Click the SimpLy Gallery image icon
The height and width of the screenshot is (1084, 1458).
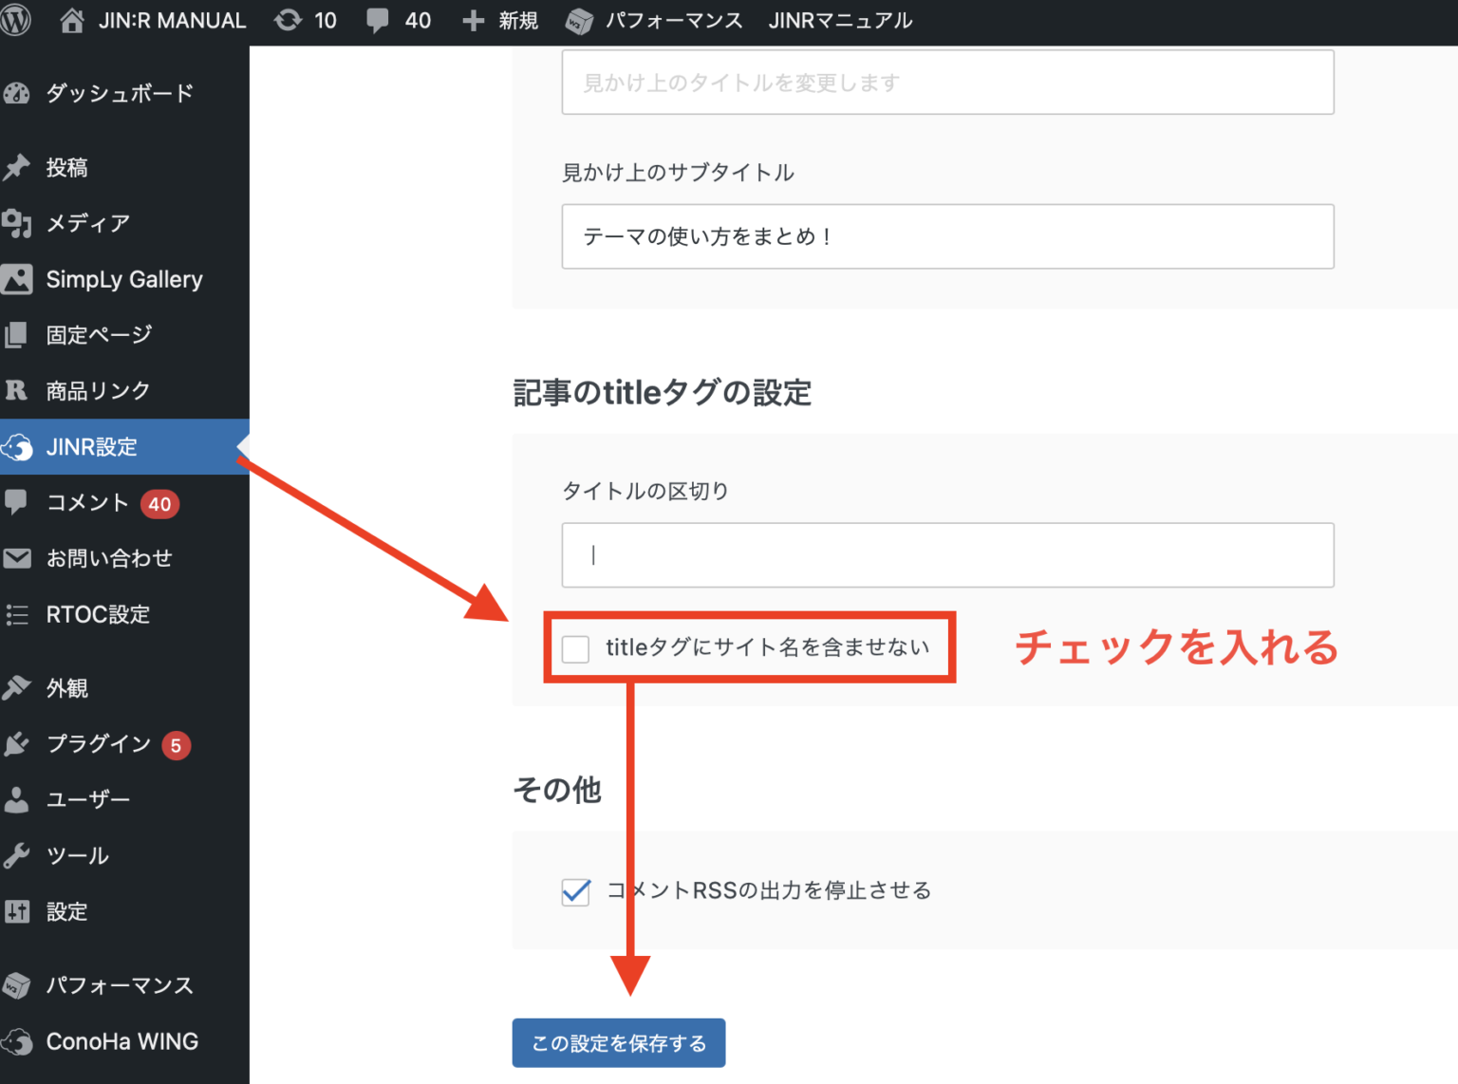point(17,279)
